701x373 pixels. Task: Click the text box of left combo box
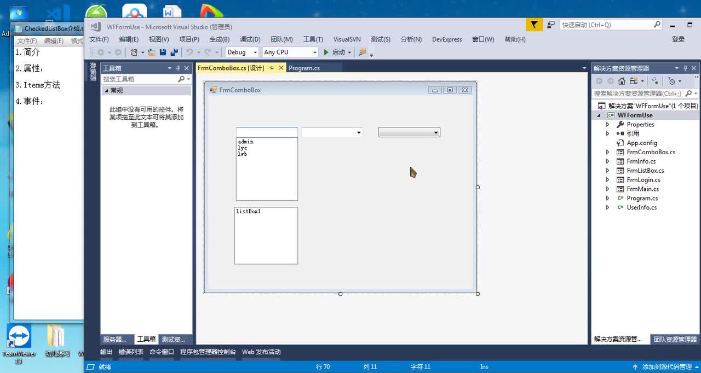click(267, 132)
